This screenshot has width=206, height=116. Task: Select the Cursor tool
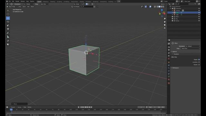click(x=8, y=14)
